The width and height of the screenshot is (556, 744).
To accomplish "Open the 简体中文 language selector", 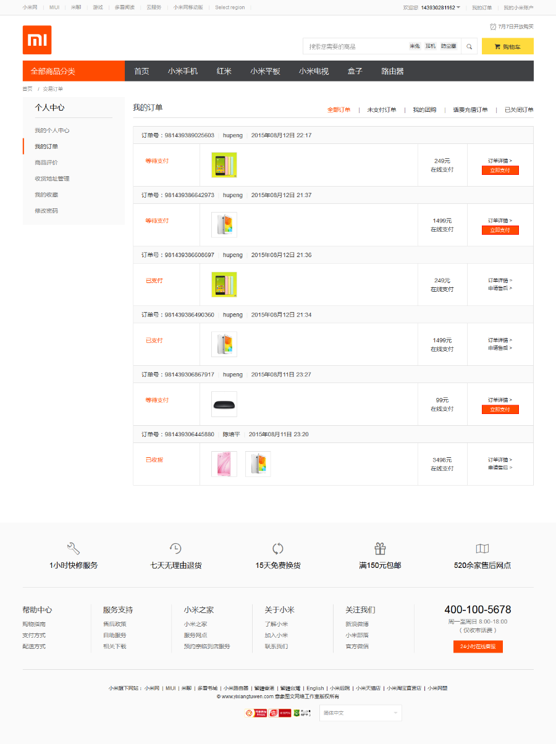I will [x=360, y=712].
